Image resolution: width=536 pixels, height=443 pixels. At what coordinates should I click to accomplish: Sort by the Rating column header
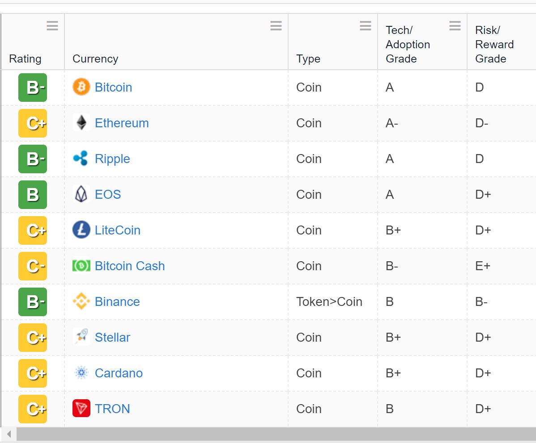coord(25,59)
